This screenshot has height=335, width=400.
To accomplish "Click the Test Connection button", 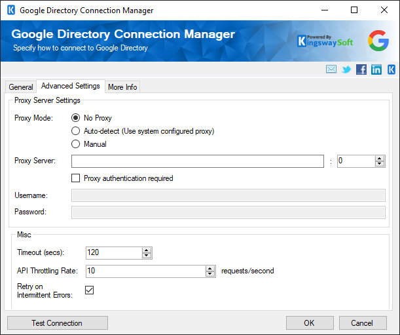I will click(x=58, y=323).
